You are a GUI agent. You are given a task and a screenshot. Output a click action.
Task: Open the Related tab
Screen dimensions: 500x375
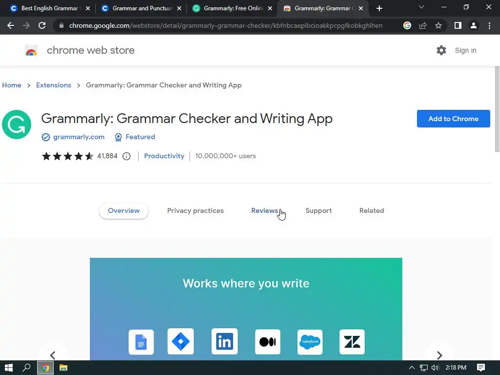click(x=372, y=211)
